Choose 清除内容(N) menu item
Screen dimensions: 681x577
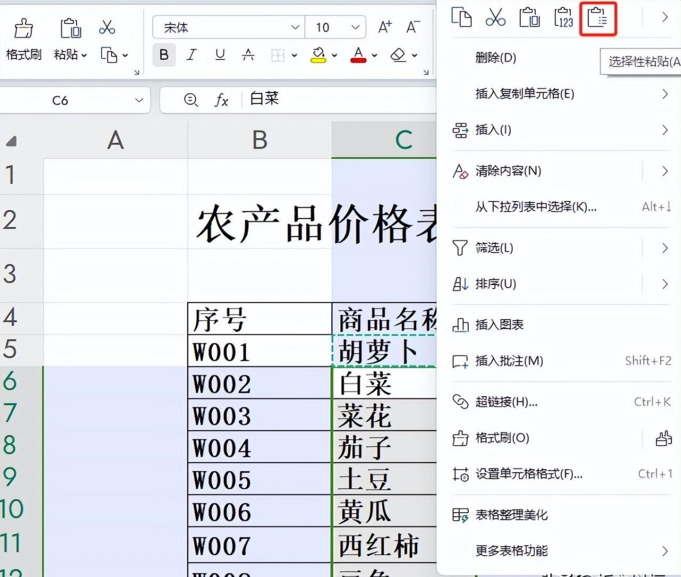(x=561, y=171)
